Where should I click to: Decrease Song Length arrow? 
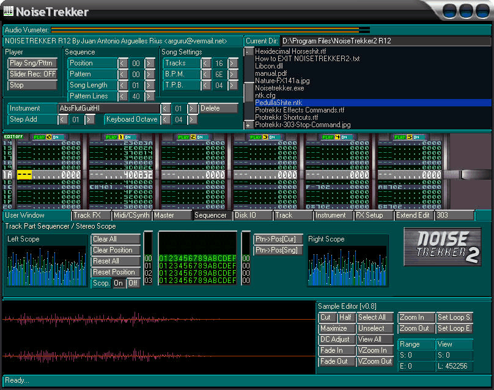(122, 86)
